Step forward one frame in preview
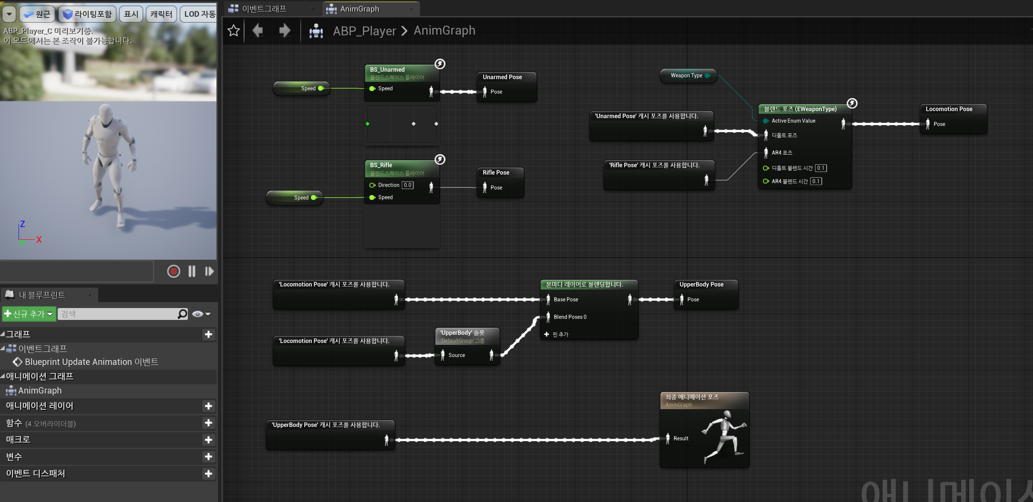 (x=209, y=271)
